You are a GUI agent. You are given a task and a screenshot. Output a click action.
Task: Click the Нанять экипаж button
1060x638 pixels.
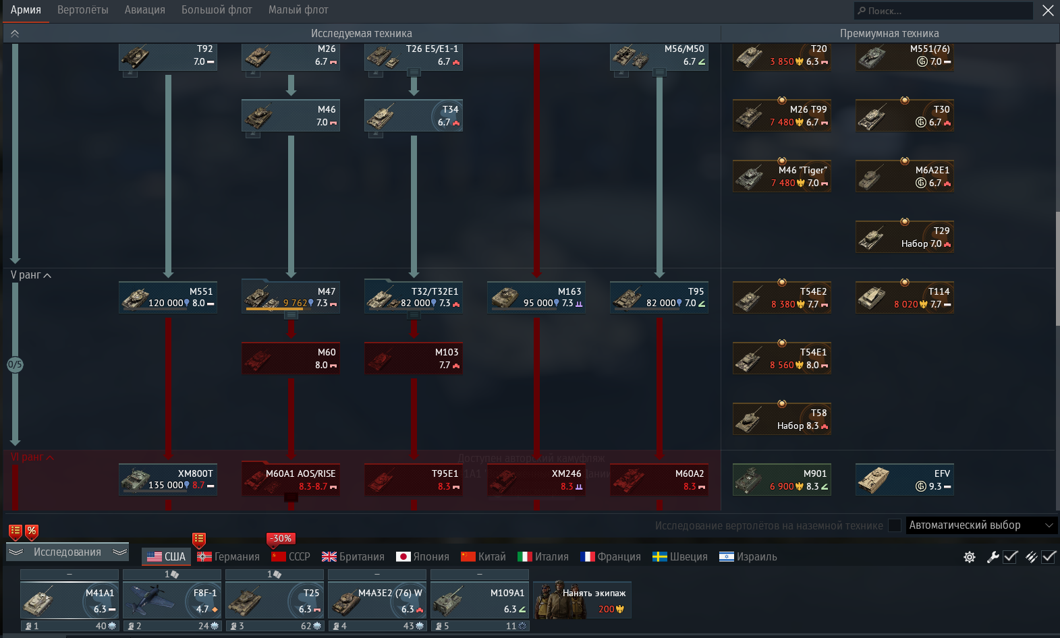582,600
